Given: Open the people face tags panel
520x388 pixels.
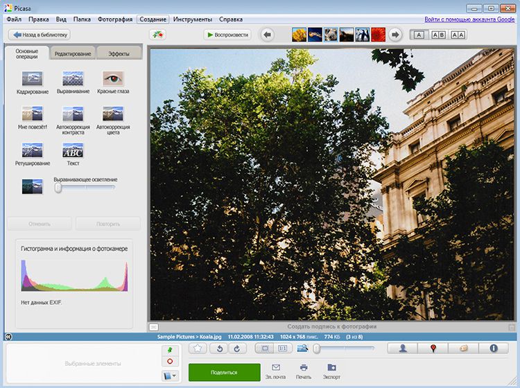Looking at the screenshot, I should tap(403, 349).
